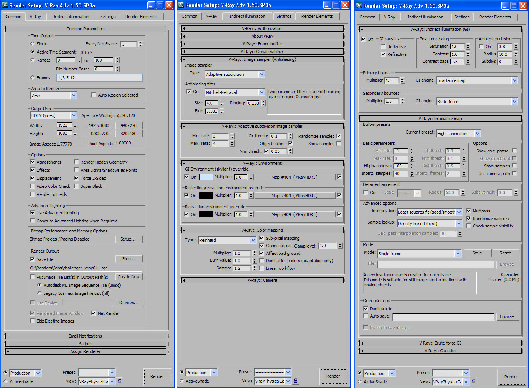Toggle the Atmospherics checkbox
529x388 pixels.
33,162
